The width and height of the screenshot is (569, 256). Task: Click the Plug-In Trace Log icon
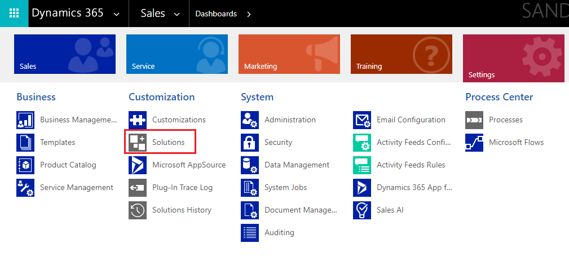[x=138, y=187]
